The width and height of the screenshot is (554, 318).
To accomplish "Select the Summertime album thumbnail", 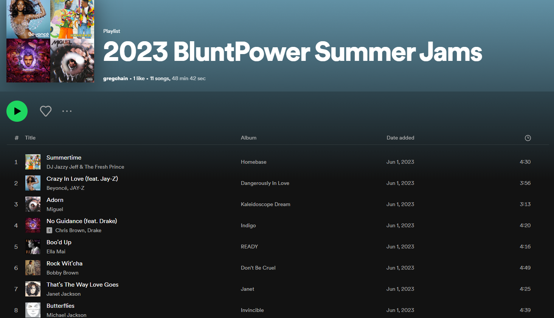I will (33, 162).
